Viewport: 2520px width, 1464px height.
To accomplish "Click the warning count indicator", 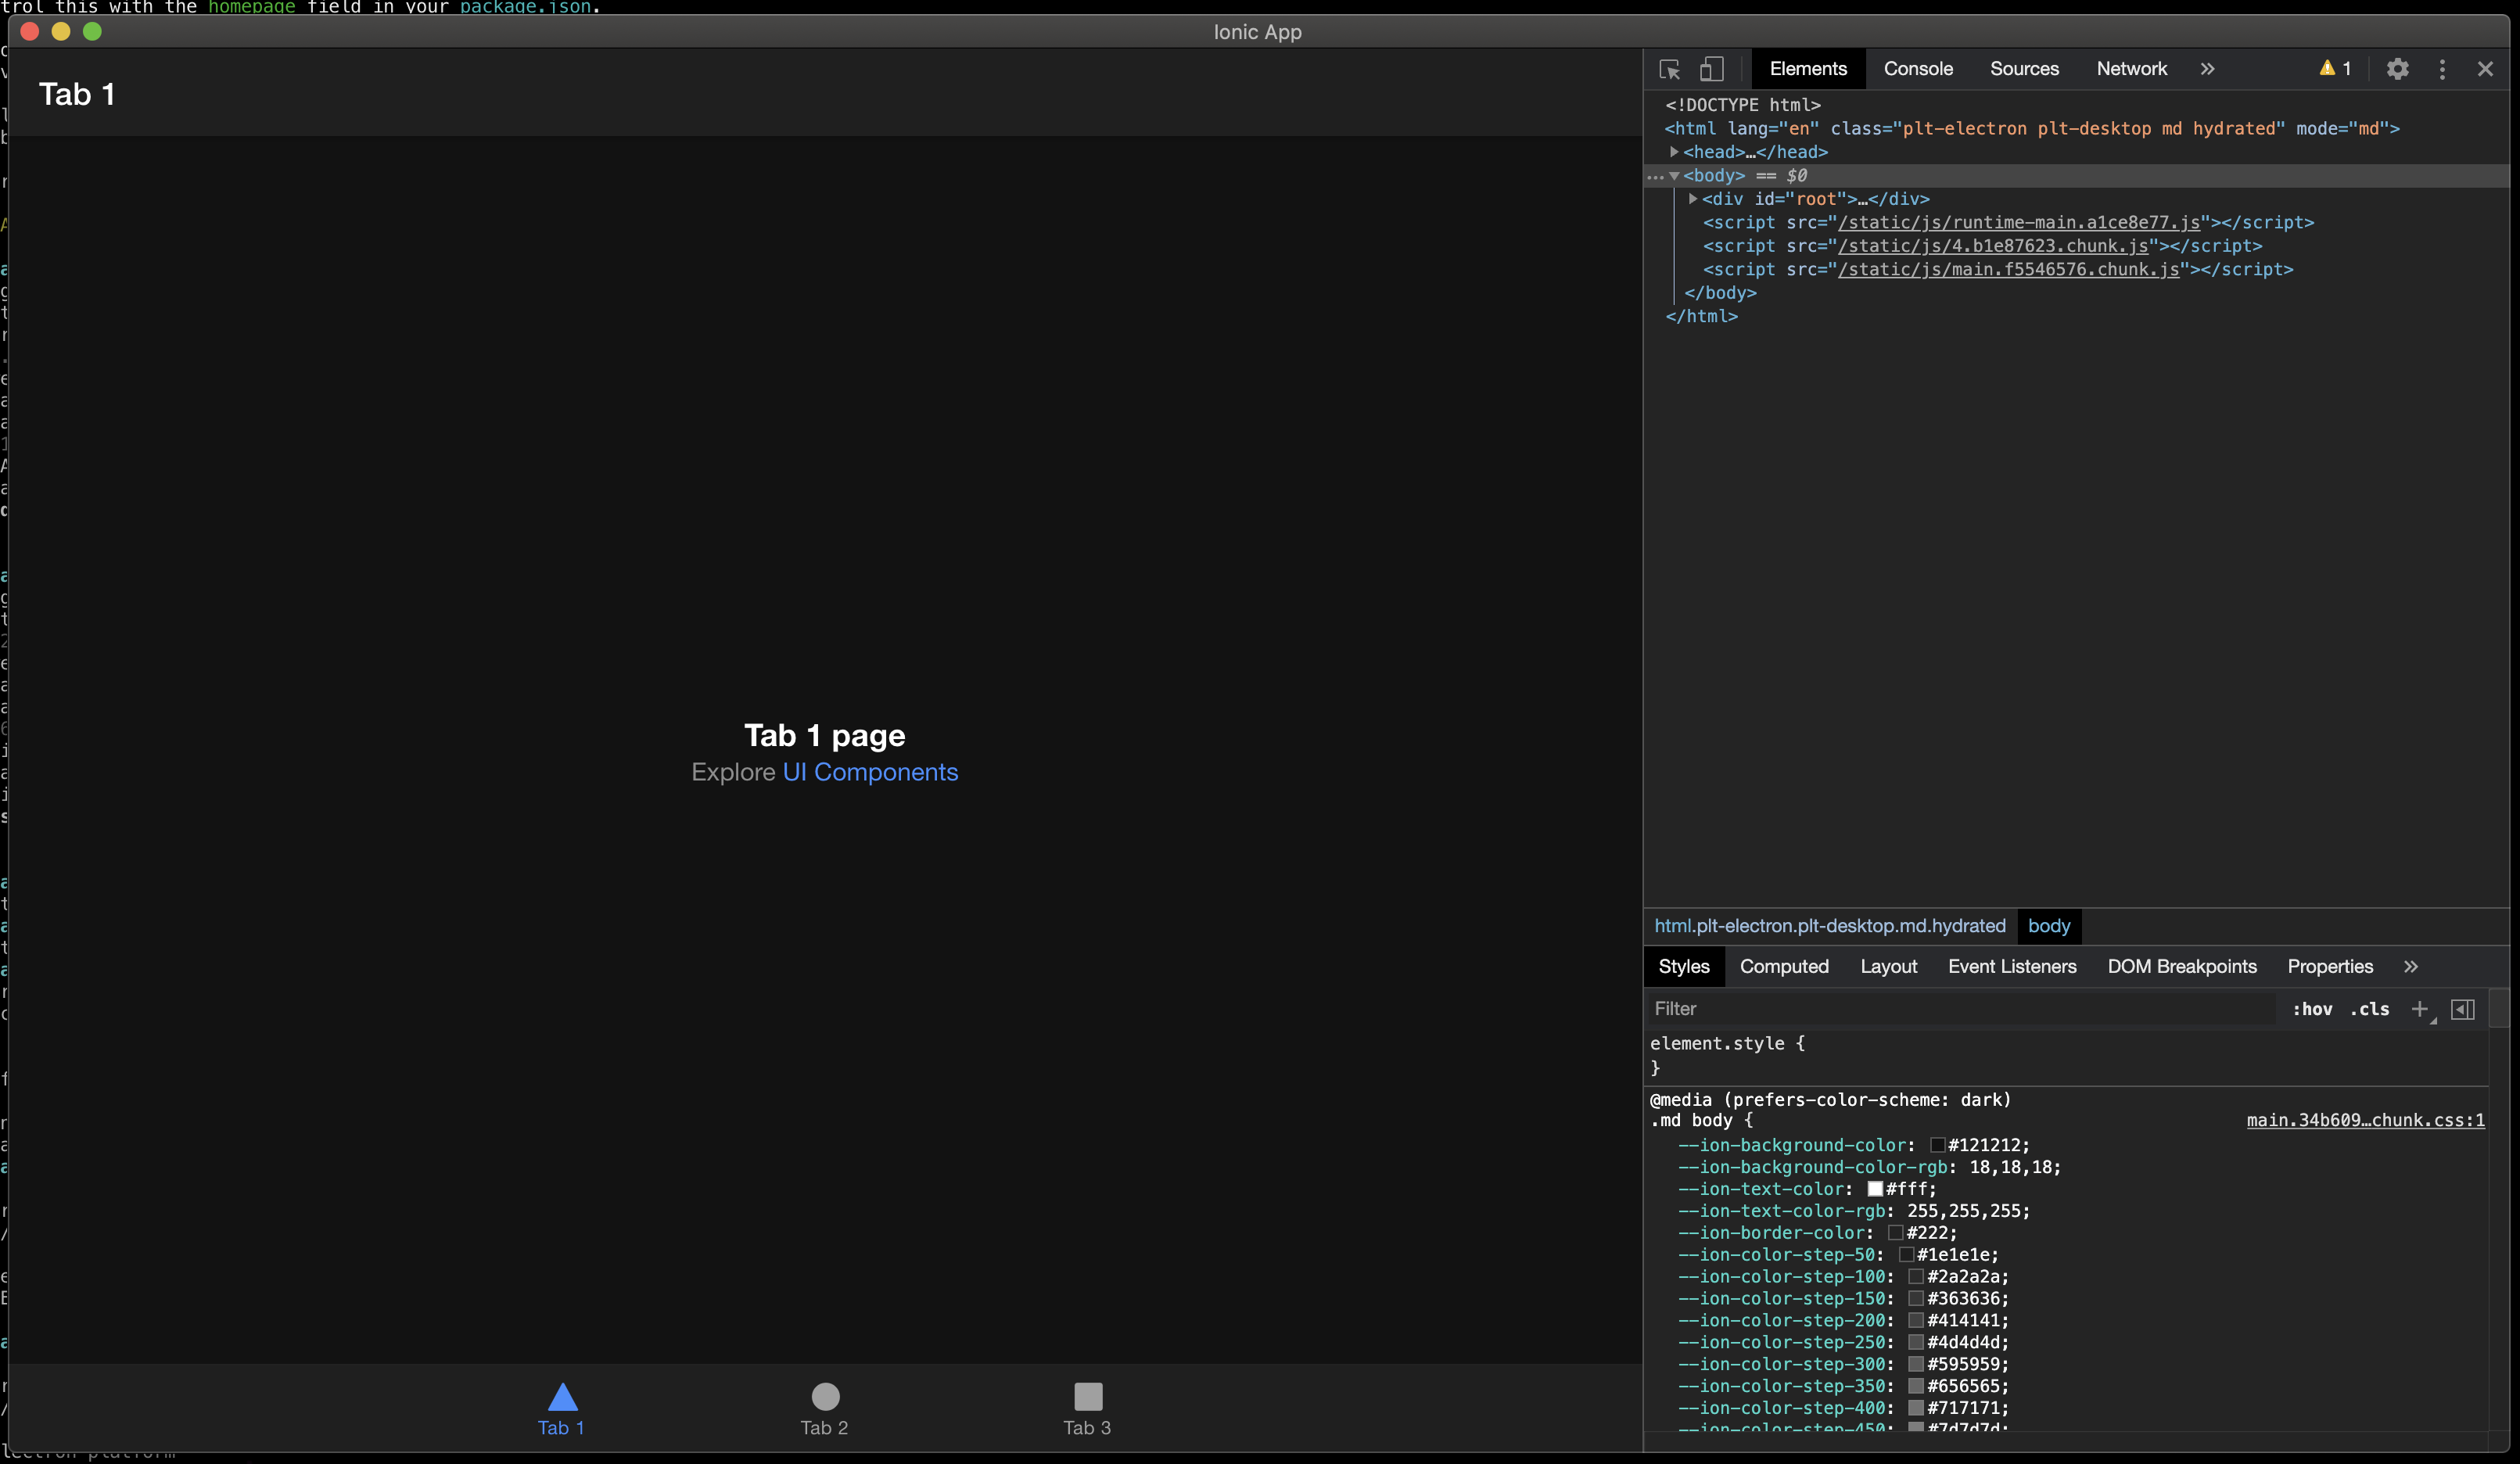I will pyautogui.click(x=2335, y=68).
